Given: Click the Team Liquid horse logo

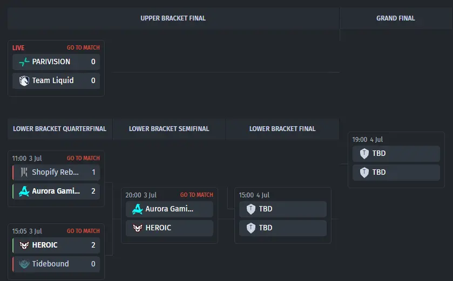Looking at the screenshot, I should point(24,80).
